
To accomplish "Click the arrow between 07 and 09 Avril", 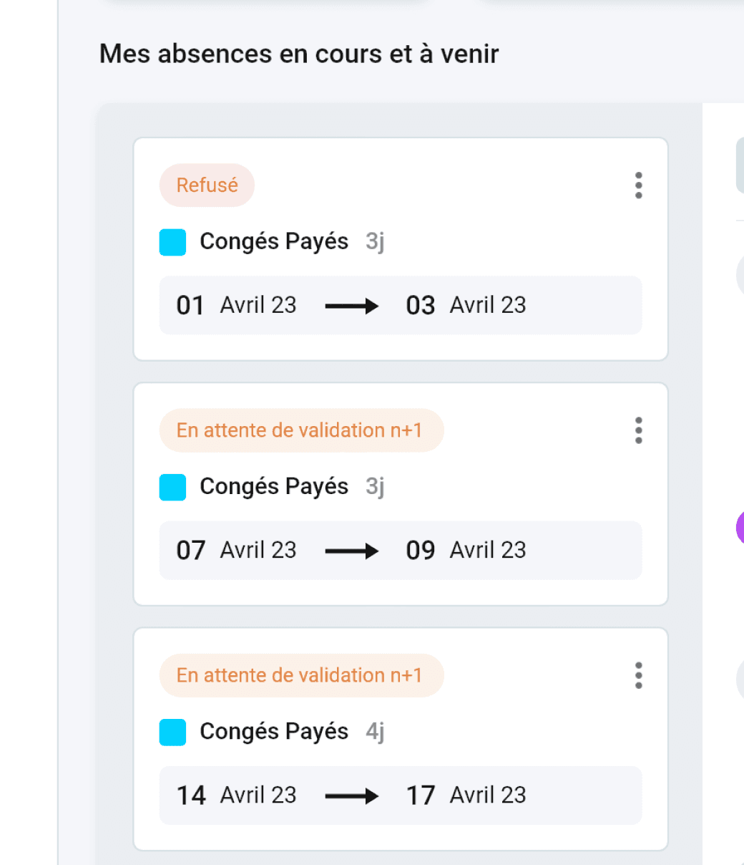I will pos(351,551).
